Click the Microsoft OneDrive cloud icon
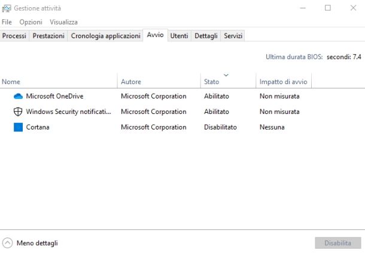The image size is (365, 262). click(x=18, y=96)
